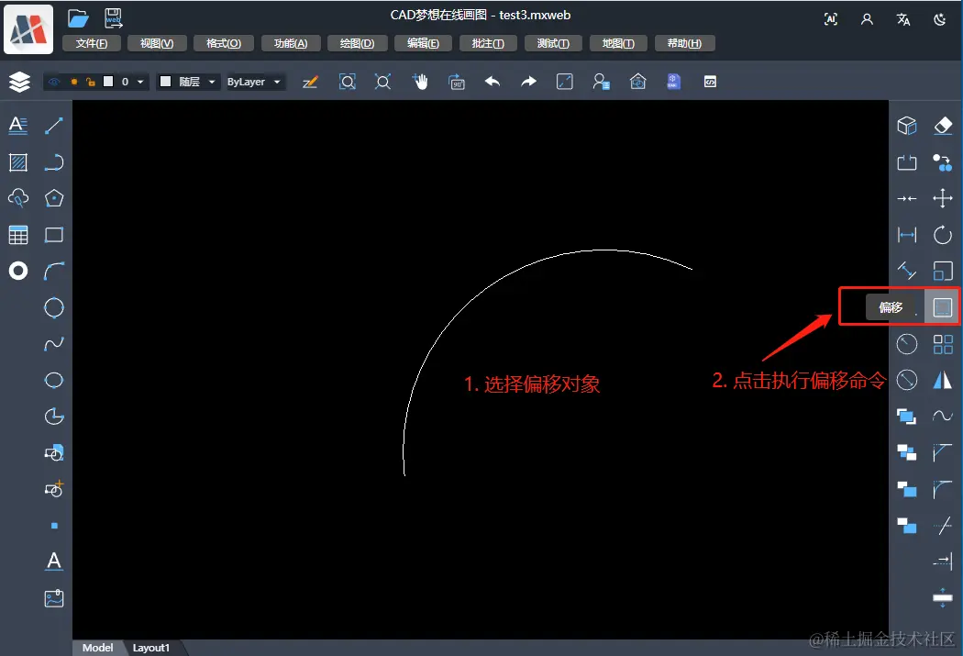Screen dimensions: 963x656
Task: Toggle the layer freeze sun icon
Action: 73,82
